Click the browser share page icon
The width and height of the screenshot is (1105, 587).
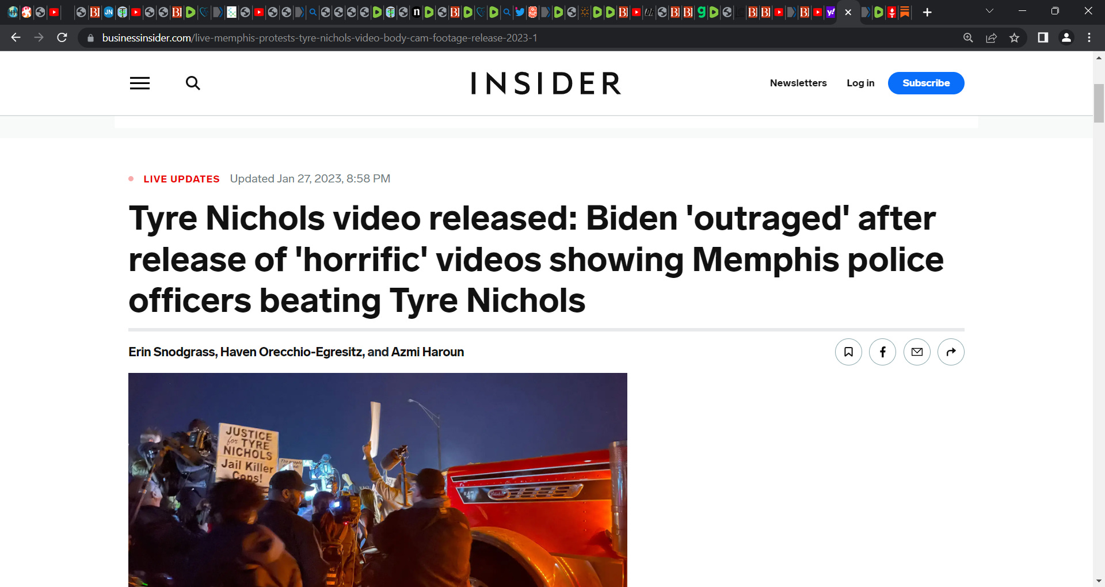point(991,38)
